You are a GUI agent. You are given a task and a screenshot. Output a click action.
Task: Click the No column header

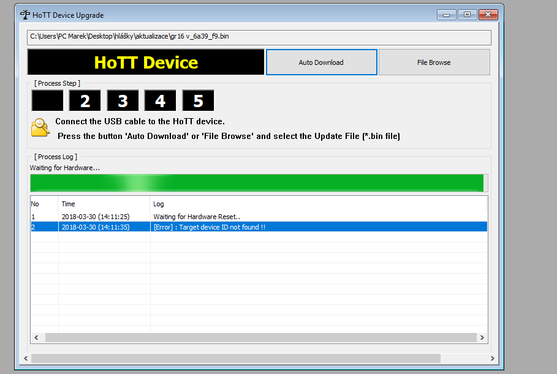click(44, 204)
